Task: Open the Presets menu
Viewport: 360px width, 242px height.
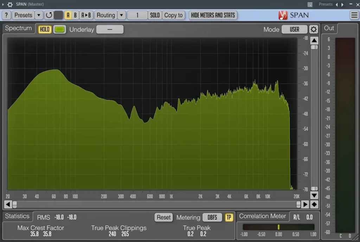Action: [x=23, y=15]
